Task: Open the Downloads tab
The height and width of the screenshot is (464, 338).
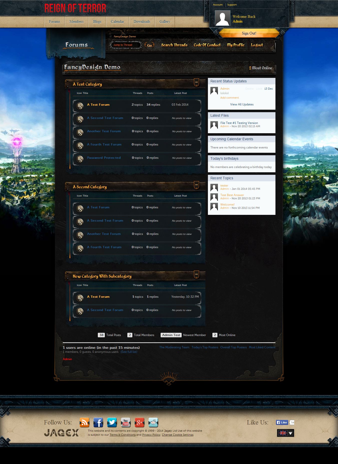Action: [x=142, y=22]
